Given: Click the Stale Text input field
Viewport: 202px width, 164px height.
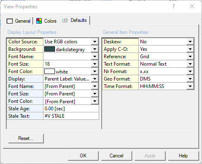Looking at the screenshot, I should tap(71, 116).
